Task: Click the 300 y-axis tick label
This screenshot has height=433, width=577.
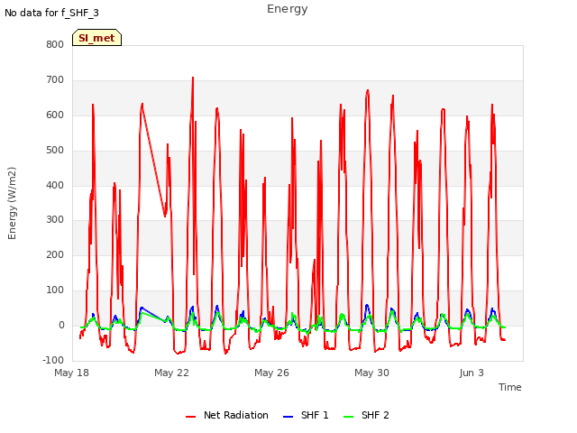Action: (55, 220)
